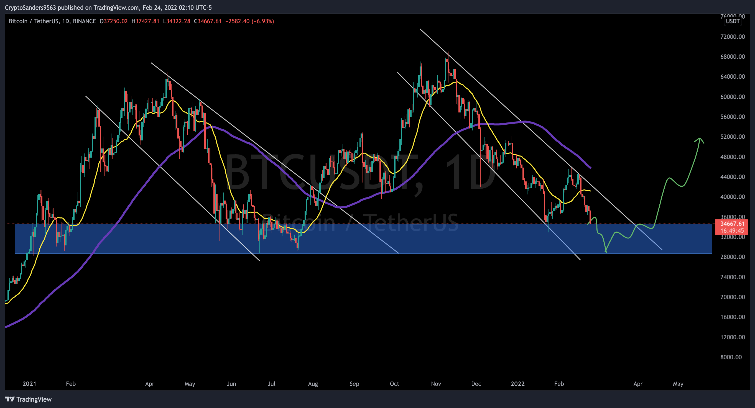Click the 48000.00 price axis label

point(733,157)
